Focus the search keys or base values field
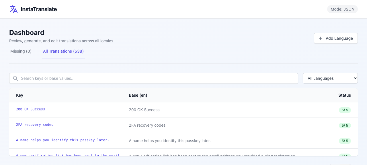 coord(154,78)
